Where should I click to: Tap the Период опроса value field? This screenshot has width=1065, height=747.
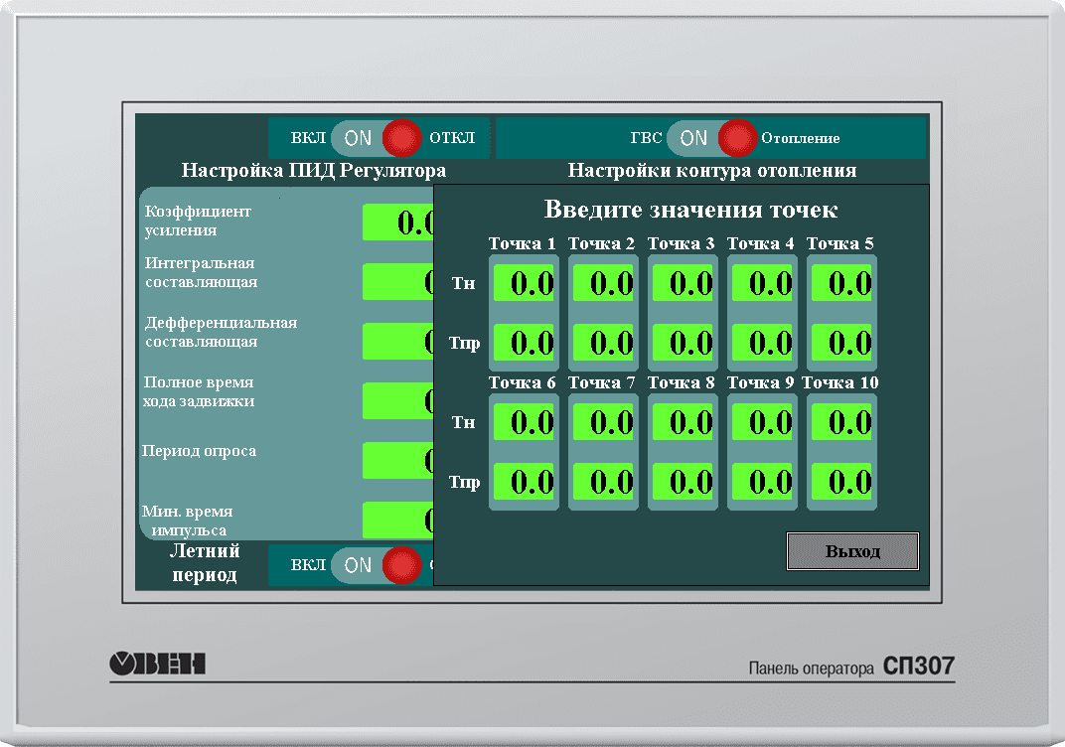(397, 461)
